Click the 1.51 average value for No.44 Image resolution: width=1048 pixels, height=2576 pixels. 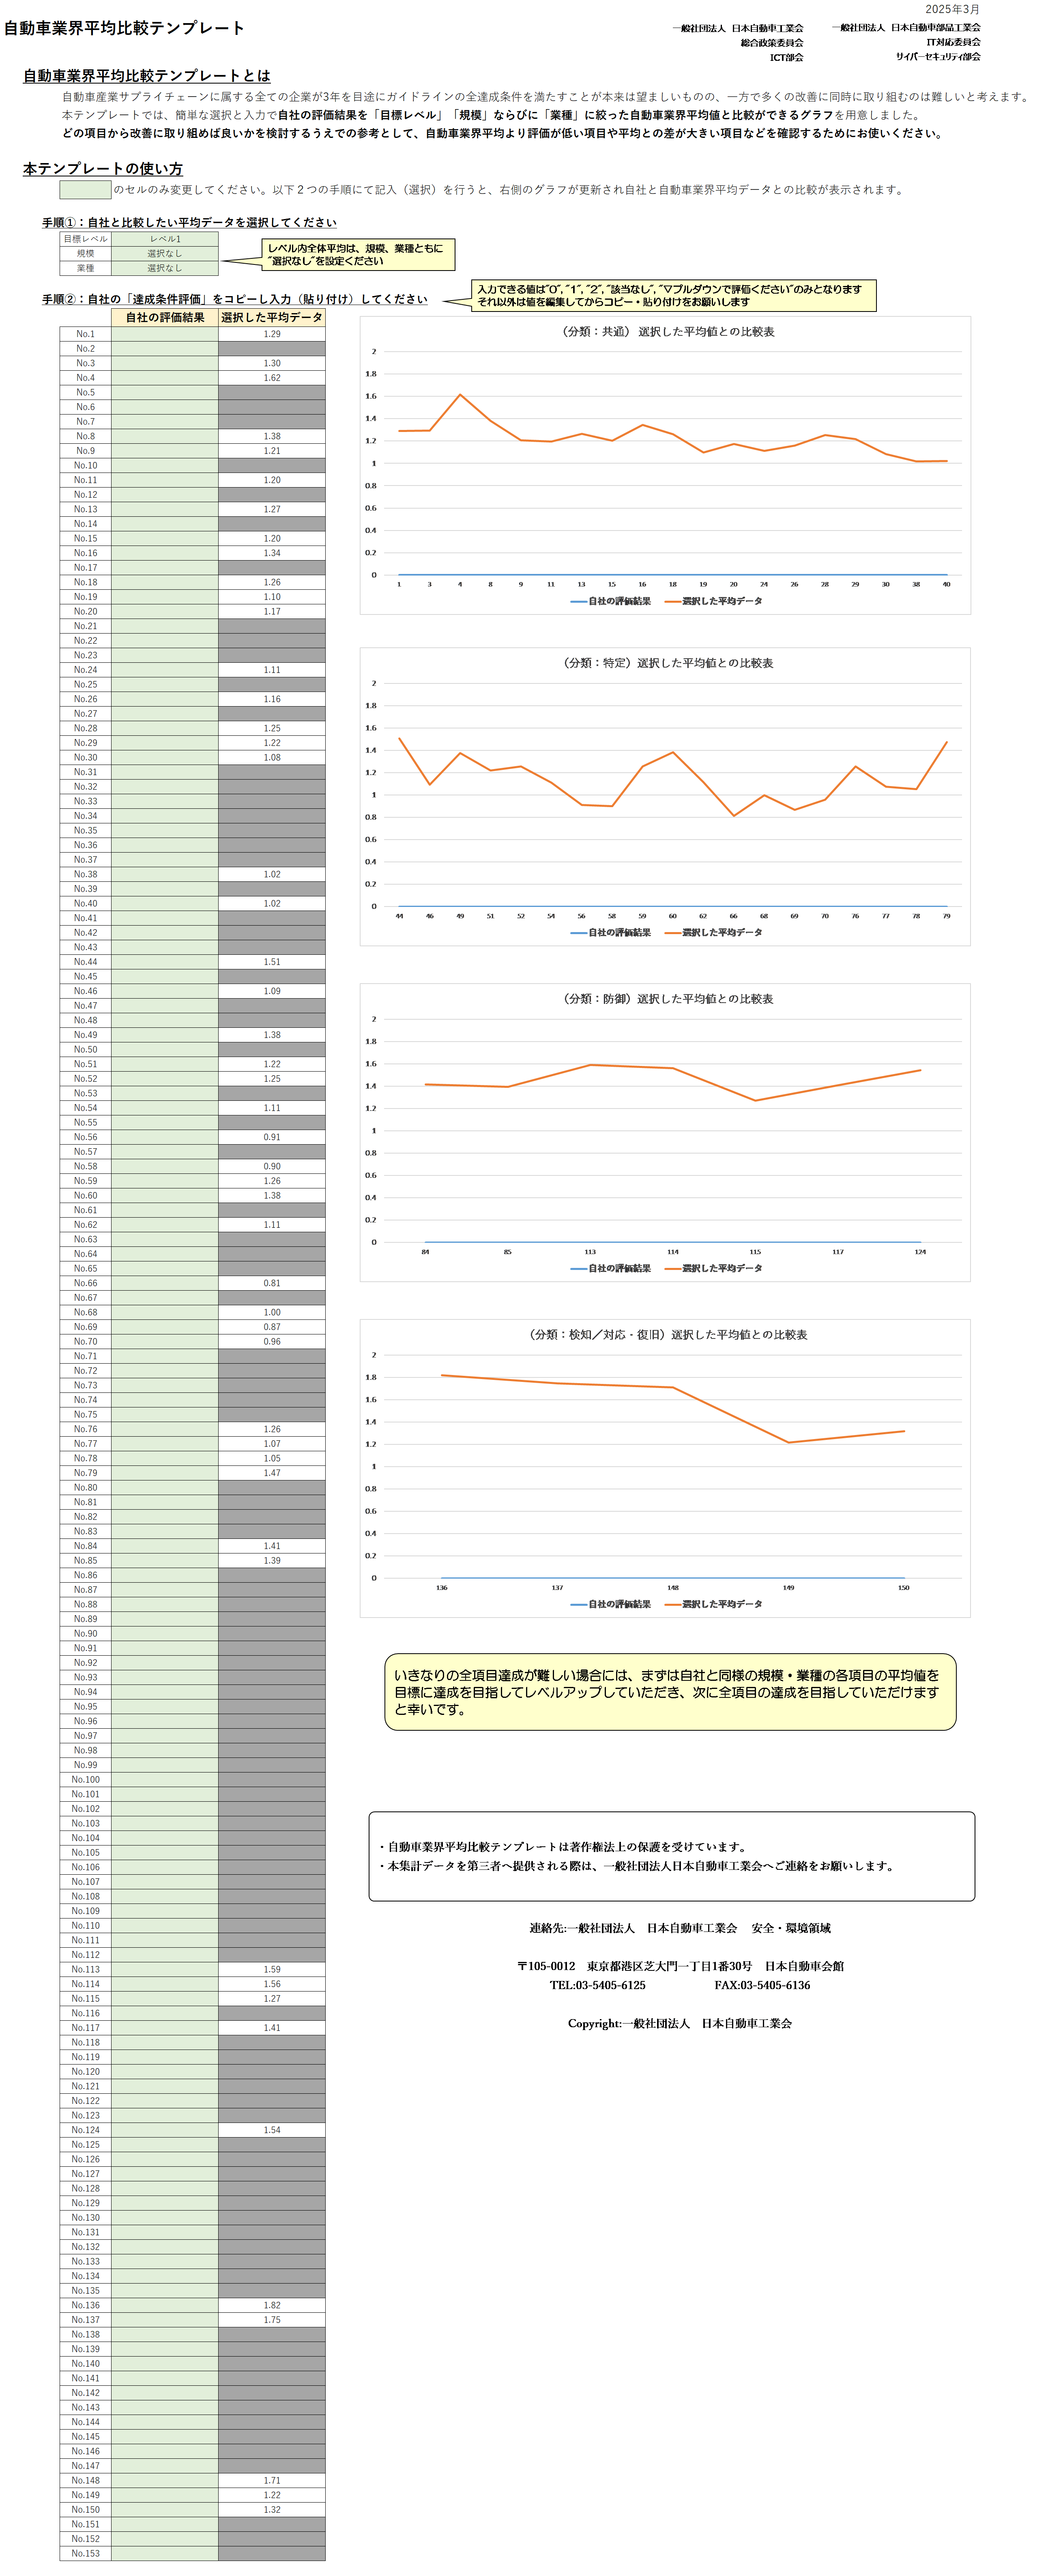click(x=272, y=962)
